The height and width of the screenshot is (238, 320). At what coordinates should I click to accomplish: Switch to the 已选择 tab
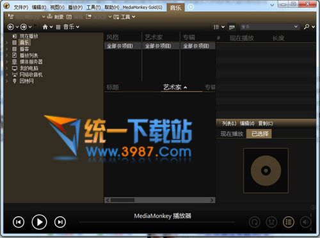tap(259, 134)
